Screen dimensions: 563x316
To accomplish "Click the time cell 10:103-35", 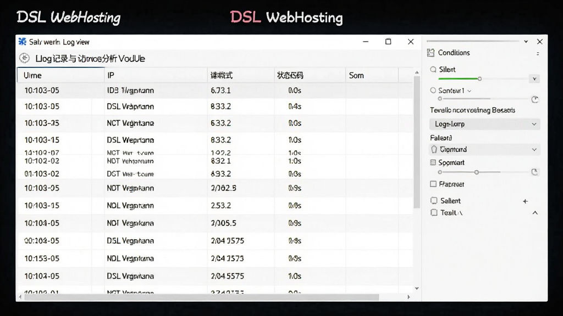I will [x=42, y=123].
